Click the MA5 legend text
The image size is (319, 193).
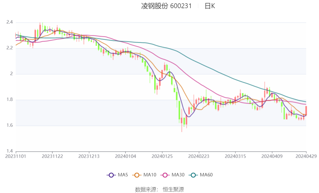pos(123,175)
